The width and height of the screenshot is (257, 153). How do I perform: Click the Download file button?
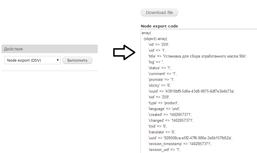click(x=159, y=13)
